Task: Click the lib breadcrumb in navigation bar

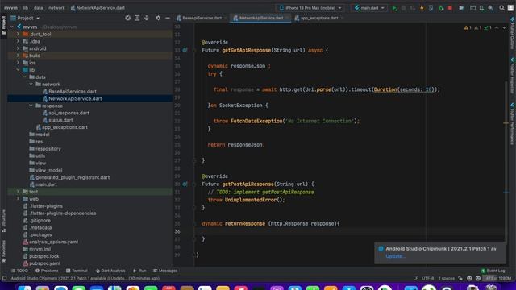Action: 25,8
